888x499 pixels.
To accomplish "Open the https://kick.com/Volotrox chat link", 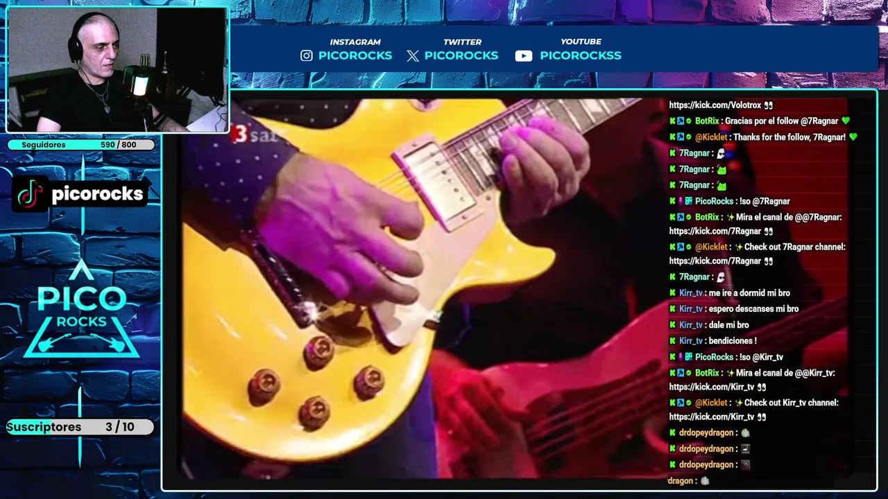I will [x=715, y=105].
